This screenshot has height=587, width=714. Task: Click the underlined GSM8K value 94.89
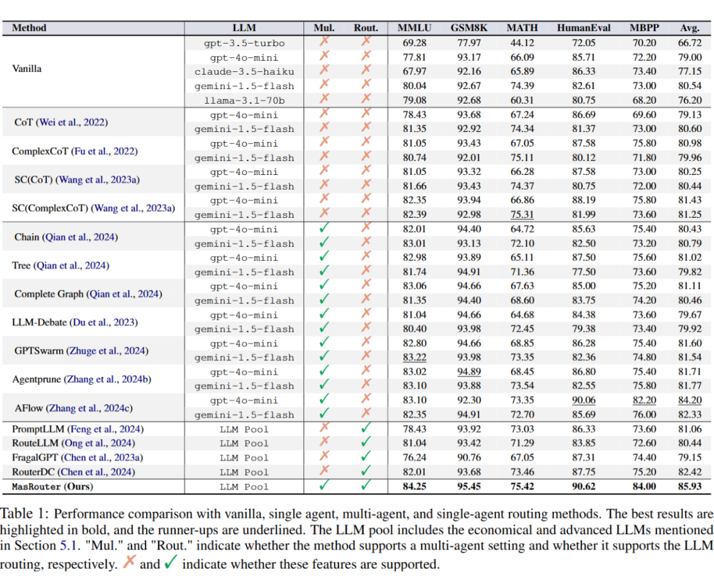pyautogui.click(x=469, y=372)
